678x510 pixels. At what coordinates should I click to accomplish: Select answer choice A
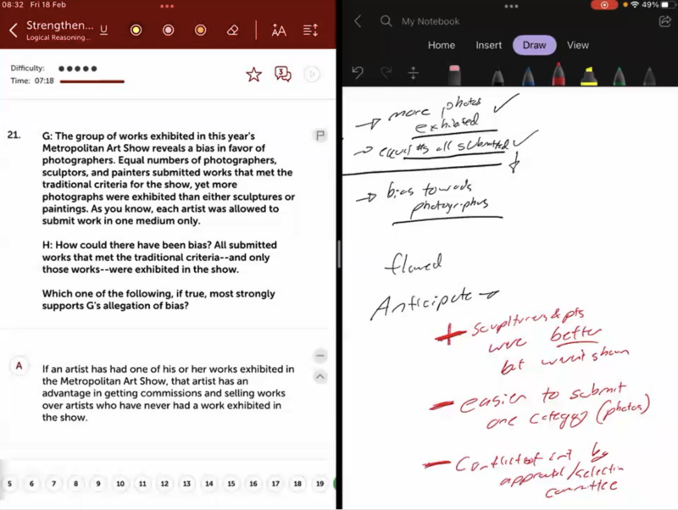[x=19, y=366]
